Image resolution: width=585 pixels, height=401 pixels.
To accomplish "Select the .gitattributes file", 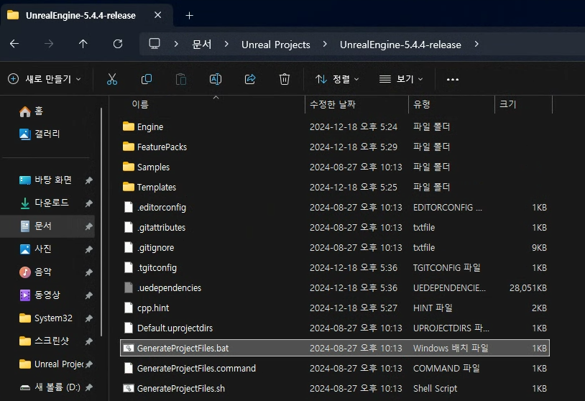I will point(335,228).
